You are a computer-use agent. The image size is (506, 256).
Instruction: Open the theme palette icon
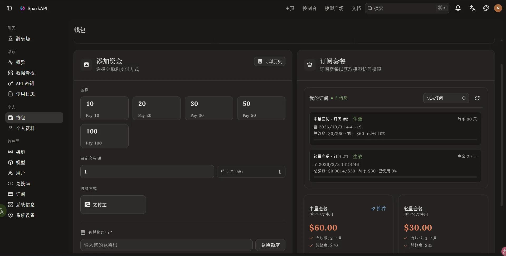click(486, 8)
